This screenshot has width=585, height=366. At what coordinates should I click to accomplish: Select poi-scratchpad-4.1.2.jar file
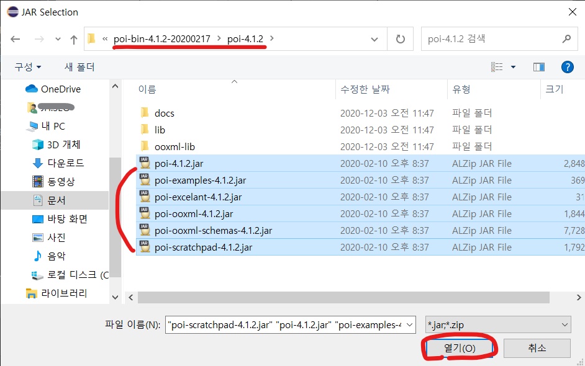click(203, 247)
